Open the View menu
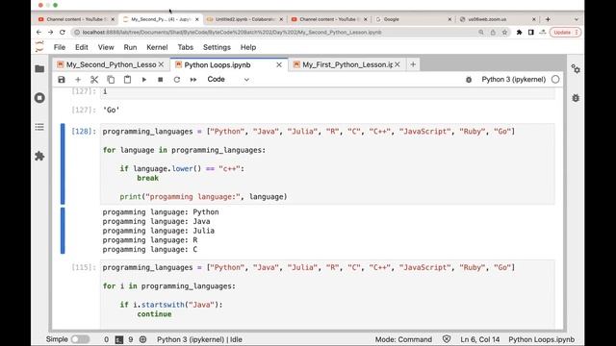The image size is (616, 346). tap(106, 47)
